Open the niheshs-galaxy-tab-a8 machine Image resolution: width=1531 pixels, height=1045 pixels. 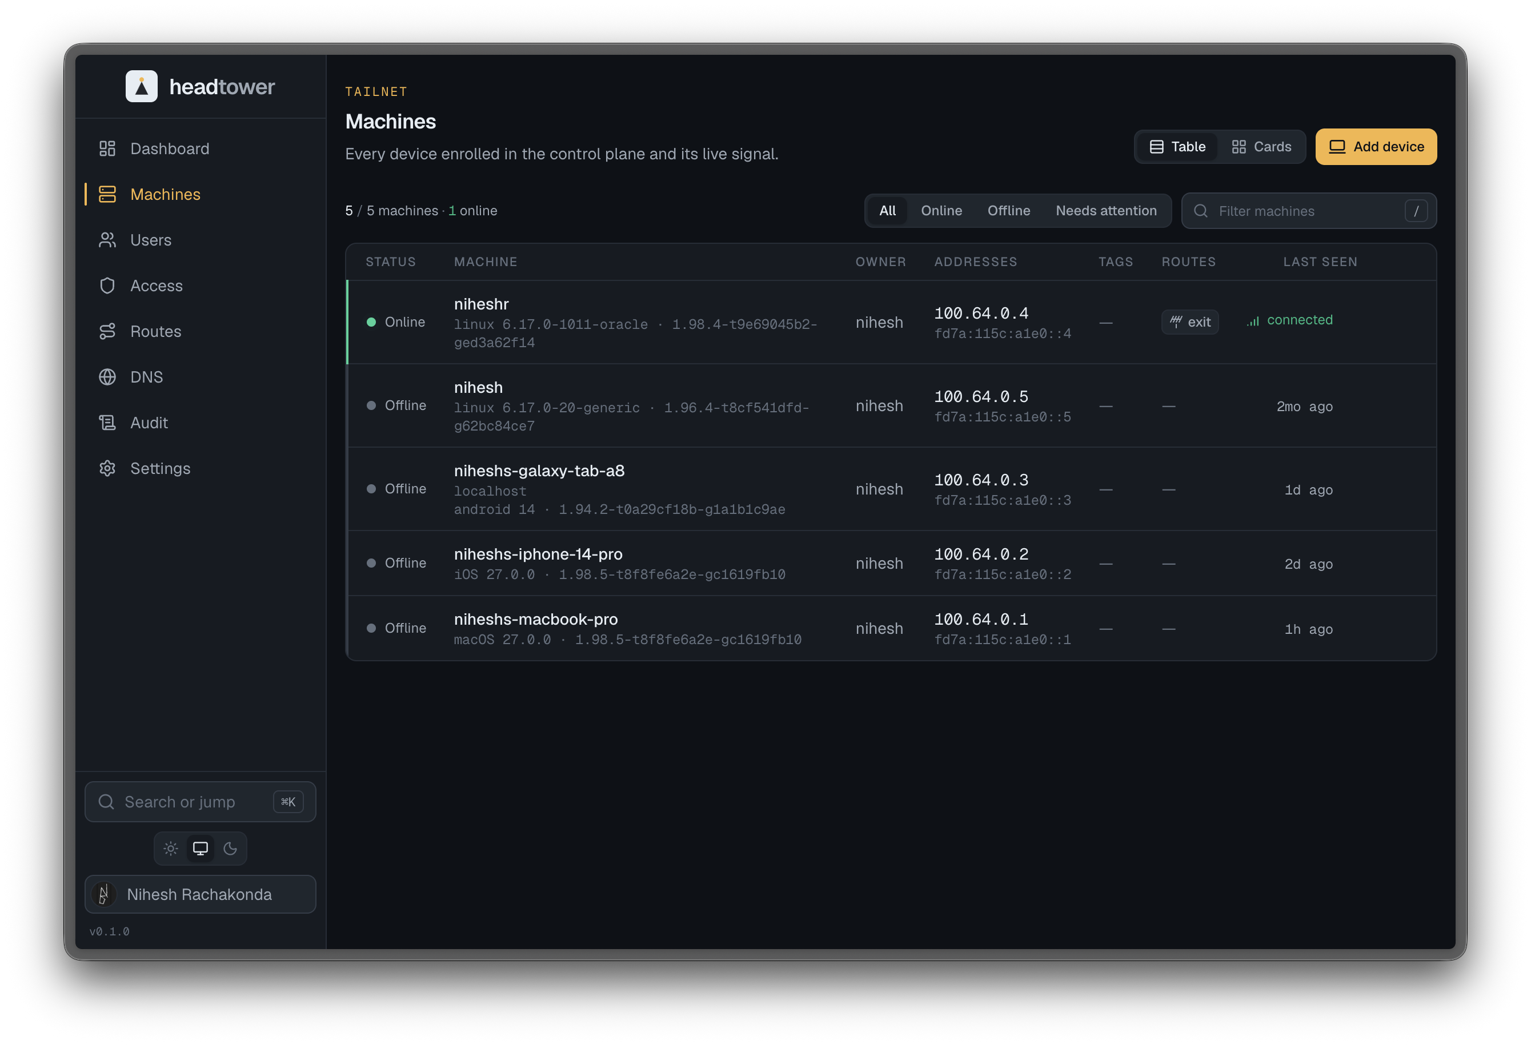(x=539, y=471)
